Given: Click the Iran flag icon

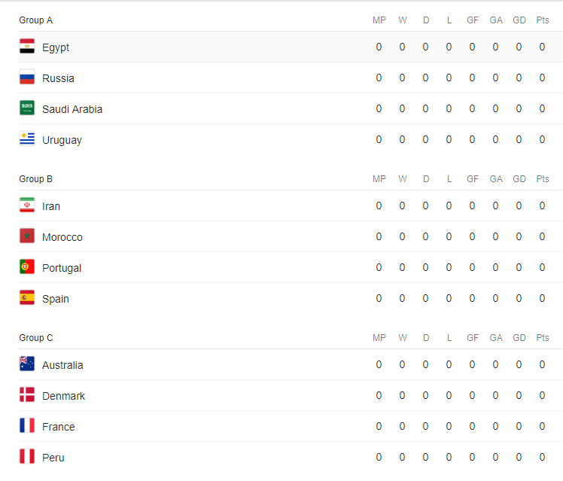Looking at the screenshot, I should point(27,205).
